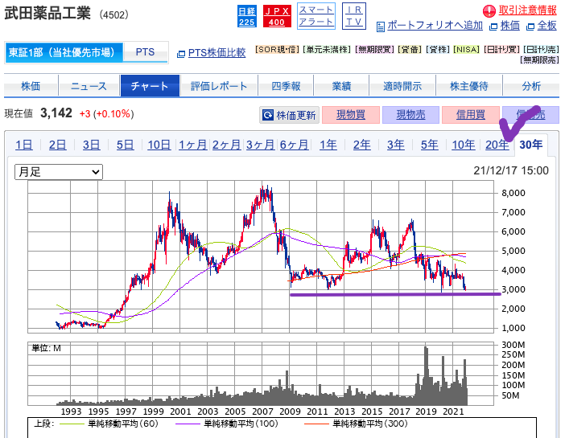This screenshot has width=565, height=438.
Task: Open the ニュース tab
Action: pyautogui.click(x=89, y=86)
